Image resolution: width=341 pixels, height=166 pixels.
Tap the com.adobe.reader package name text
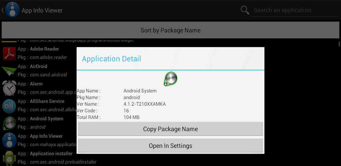[x=48, y=57]
